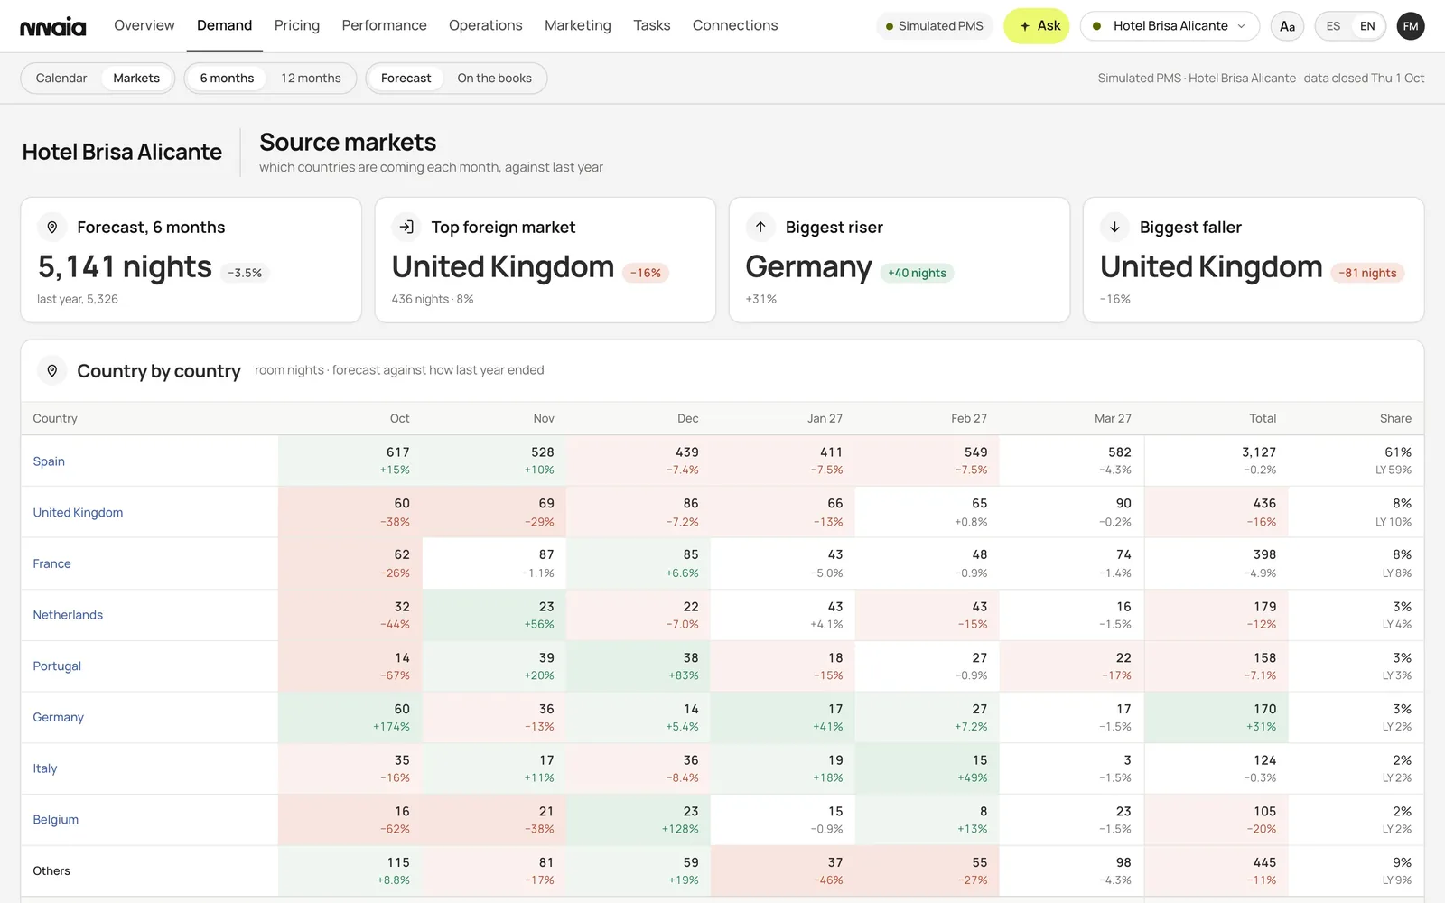Open the Aa text size control
The image size is (1445, 903).
(1287, 26)
